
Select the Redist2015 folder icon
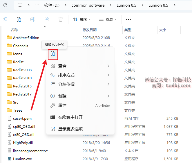click(10, 86)
